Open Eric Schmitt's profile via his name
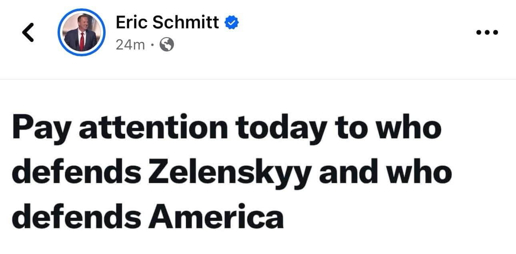Image resolution: width=516 pixels, height=254 pixels. [167, 23]
